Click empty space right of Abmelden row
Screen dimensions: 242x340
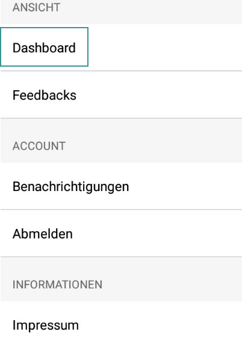pos(158,233)
